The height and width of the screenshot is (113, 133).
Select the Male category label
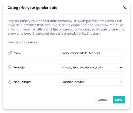[17, 53]
